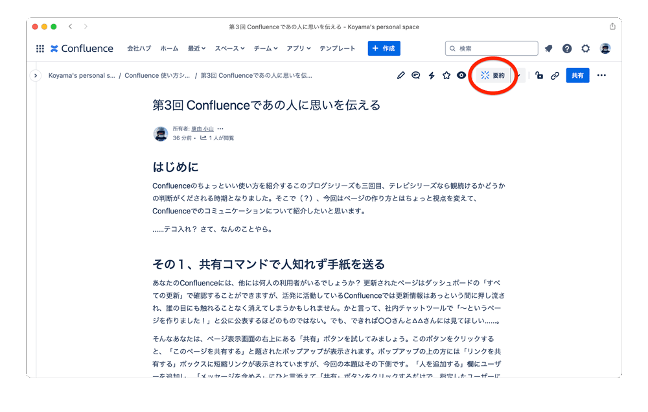The image size is (648, 412).
Task: Open the notifications bell
Action: 548,49
